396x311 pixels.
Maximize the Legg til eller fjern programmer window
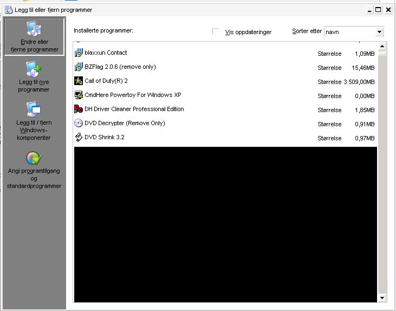[x=378, y=10]
